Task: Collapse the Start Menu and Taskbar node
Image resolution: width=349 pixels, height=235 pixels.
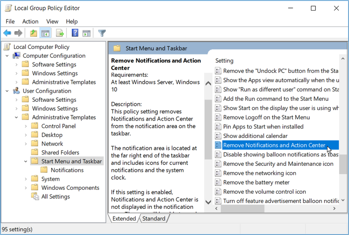Action: (26, 161)
